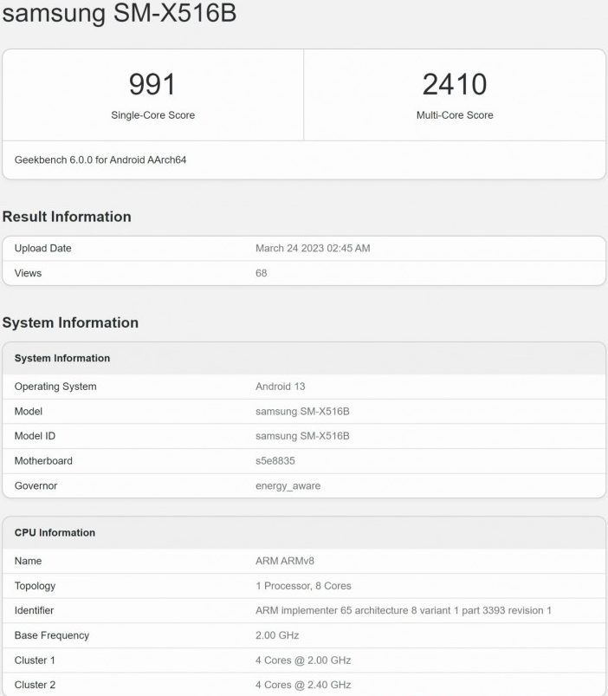Click the 'Multi-Core Score' label
The width and height of the screenshot is (608, 696).
[455, 115]
